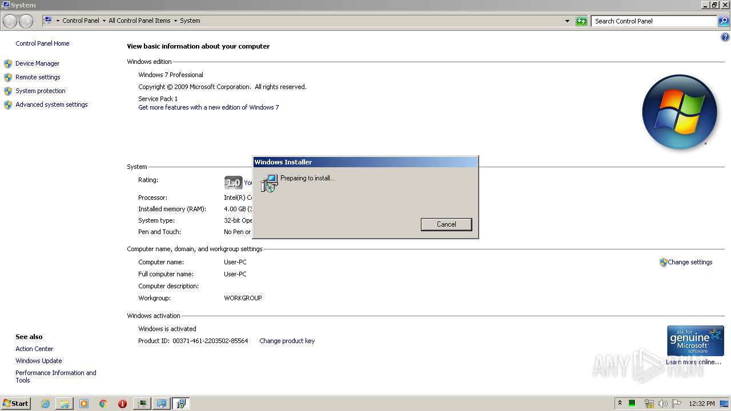Click the shield icon beside Remote settings
The width and height of the screenshot is (731, 411).
pos(8,78)
